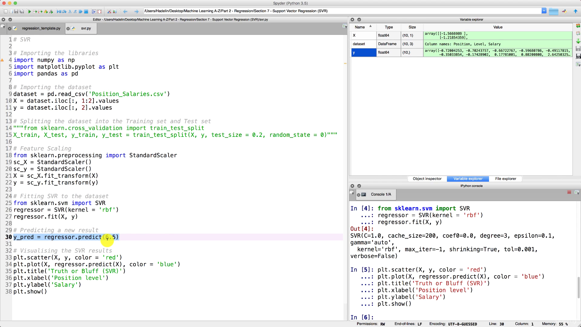This screenshot has height=327, width=581.
Task: Open the dataset value cell with column names
Action: coord(498,44)
